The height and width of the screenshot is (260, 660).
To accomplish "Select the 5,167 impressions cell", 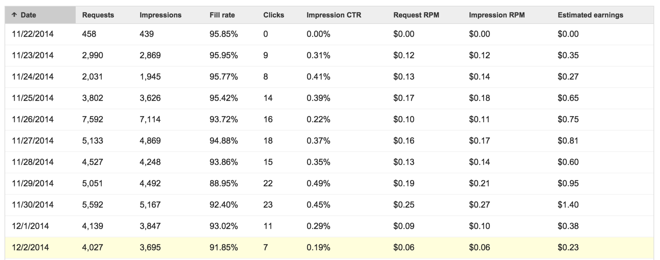I will (150, 205).
